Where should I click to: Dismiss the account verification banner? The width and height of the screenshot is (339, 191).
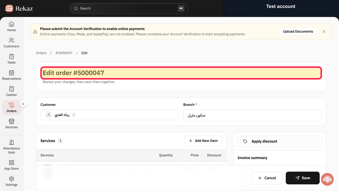pos(324,32)
